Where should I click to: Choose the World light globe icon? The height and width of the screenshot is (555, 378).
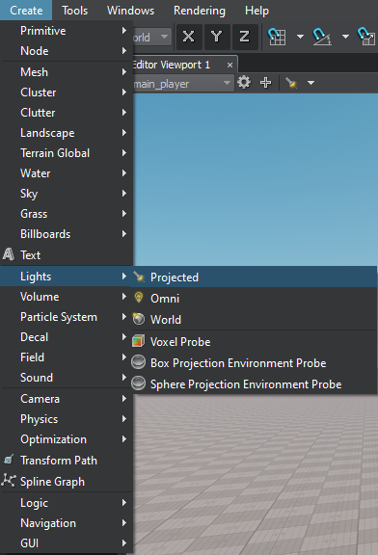coord(139,319)
